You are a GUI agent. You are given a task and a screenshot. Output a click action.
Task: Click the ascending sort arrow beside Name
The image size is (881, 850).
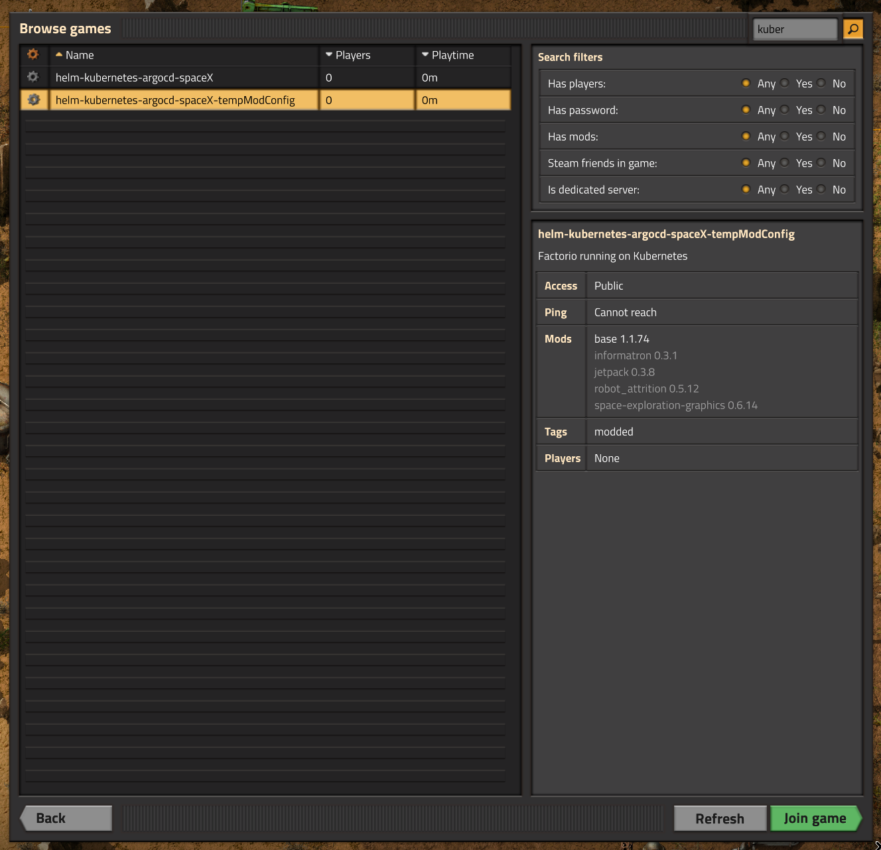click(x=60, y=55)
